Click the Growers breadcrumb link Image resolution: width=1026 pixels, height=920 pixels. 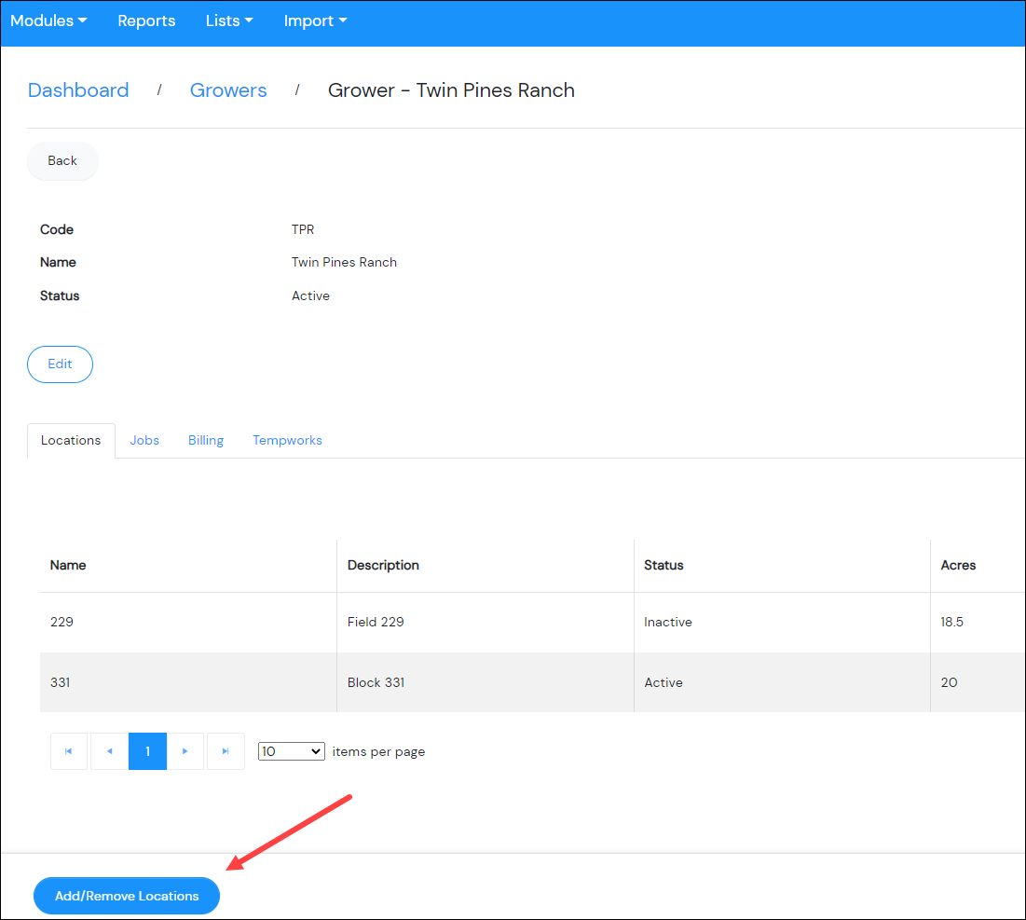coord(228,90)
